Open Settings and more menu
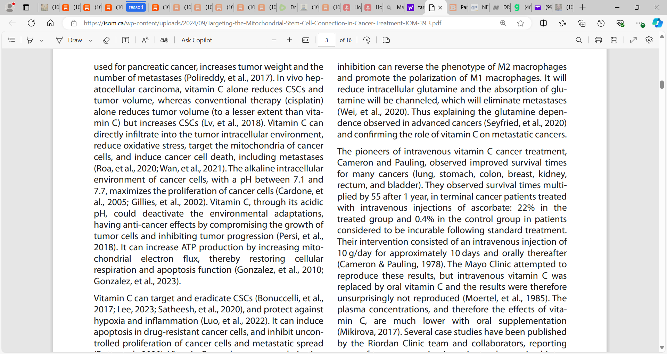 pyautogui.click(x=640, y=23)
